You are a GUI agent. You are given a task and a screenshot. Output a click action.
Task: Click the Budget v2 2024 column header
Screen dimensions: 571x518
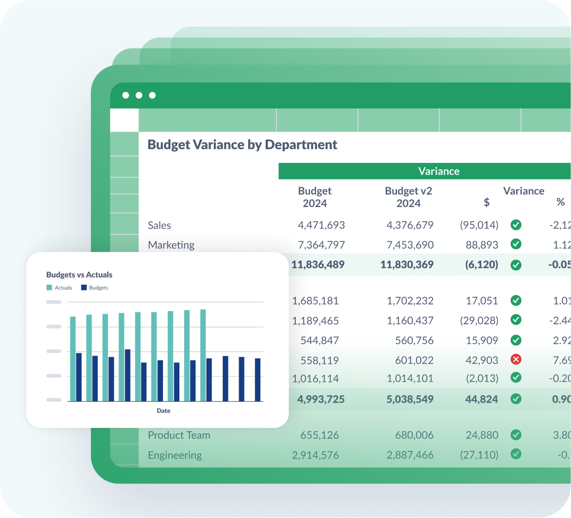pyautogui.click(x=409, y=197)
